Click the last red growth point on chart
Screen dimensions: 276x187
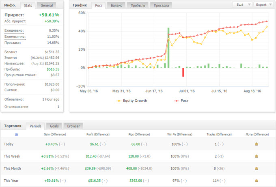coord(267,21)
